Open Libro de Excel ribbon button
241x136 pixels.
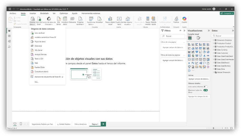pyautogui.click(x=39, y=21)
